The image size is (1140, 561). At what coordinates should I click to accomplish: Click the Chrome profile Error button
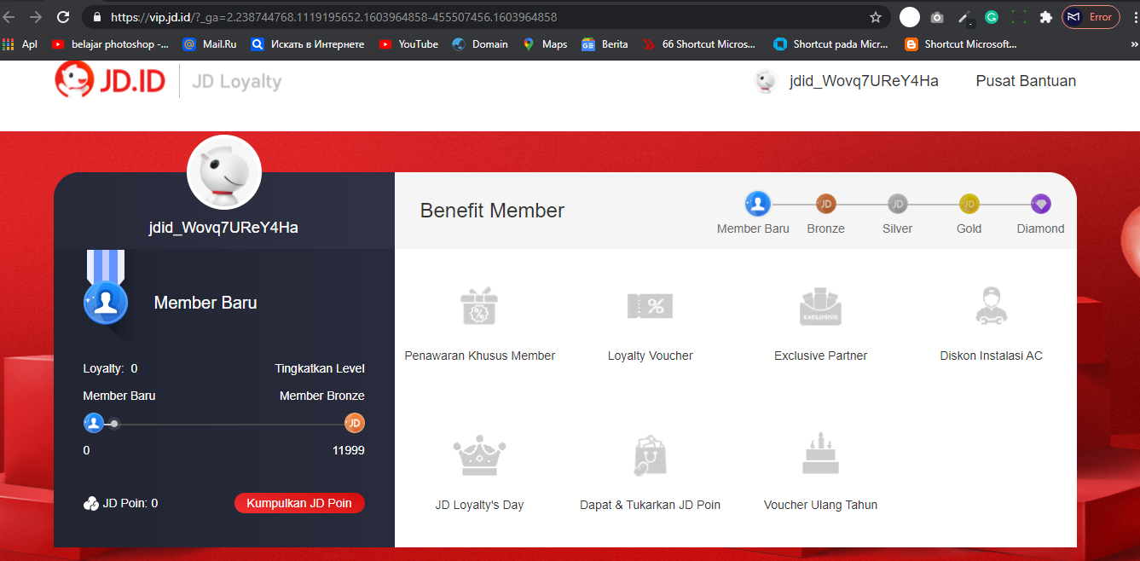pyautogui.click(x=1091, y=17)
